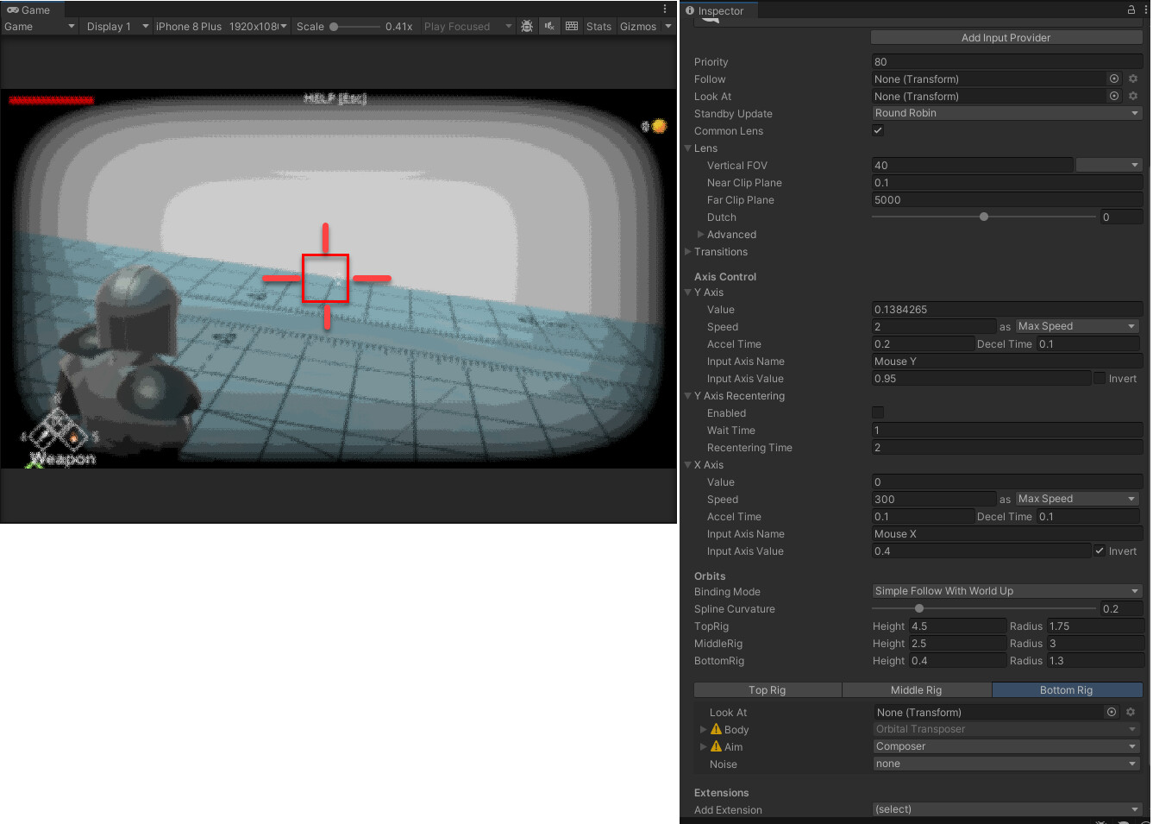The image size is (1153, 824).
Task: Expand the Advanced section under Lens
Action: click(x=700, y=234)
